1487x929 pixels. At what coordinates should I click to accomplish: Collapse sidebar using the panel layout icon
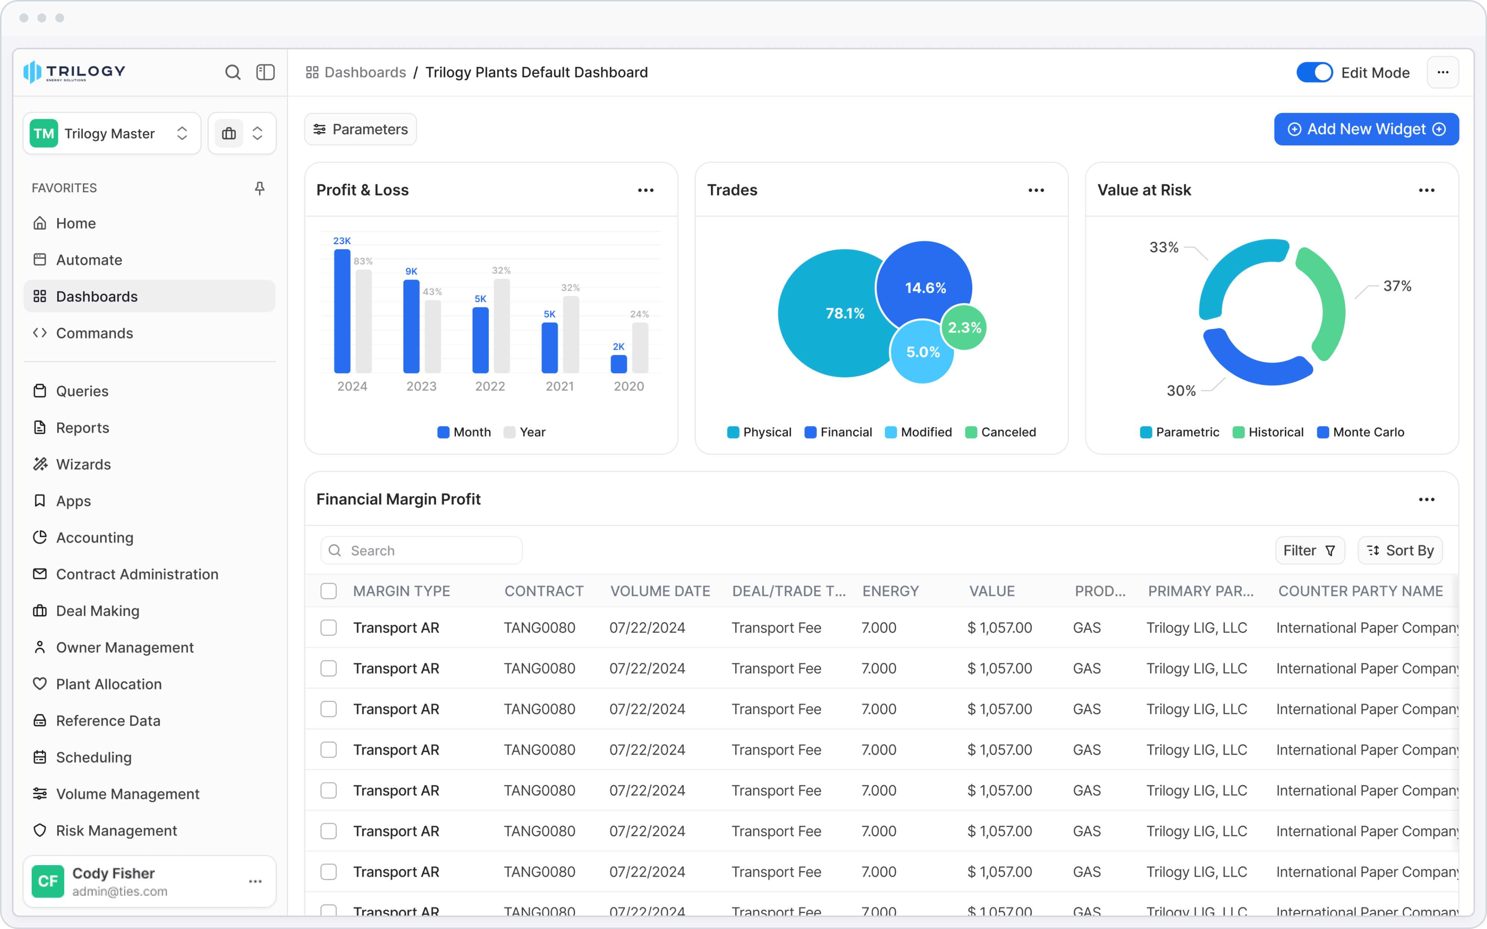pos(265,72)
